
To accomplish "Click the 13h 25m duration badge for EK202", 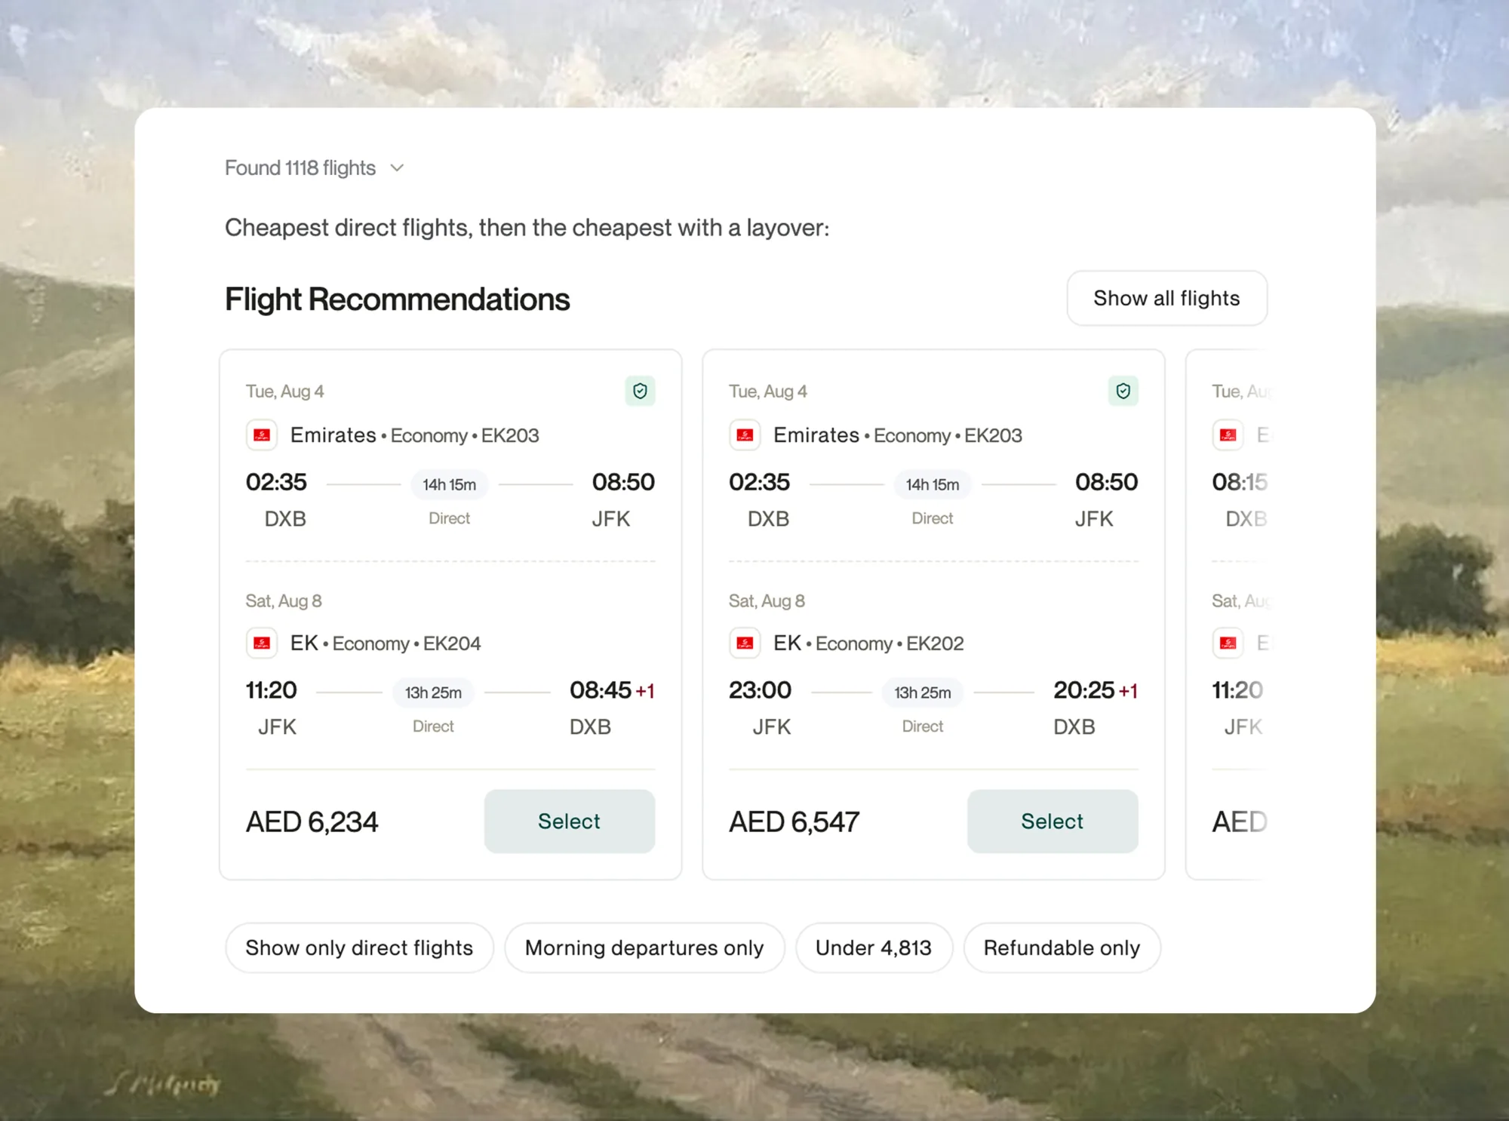I will pyautogui.click(x=923, y=693).
